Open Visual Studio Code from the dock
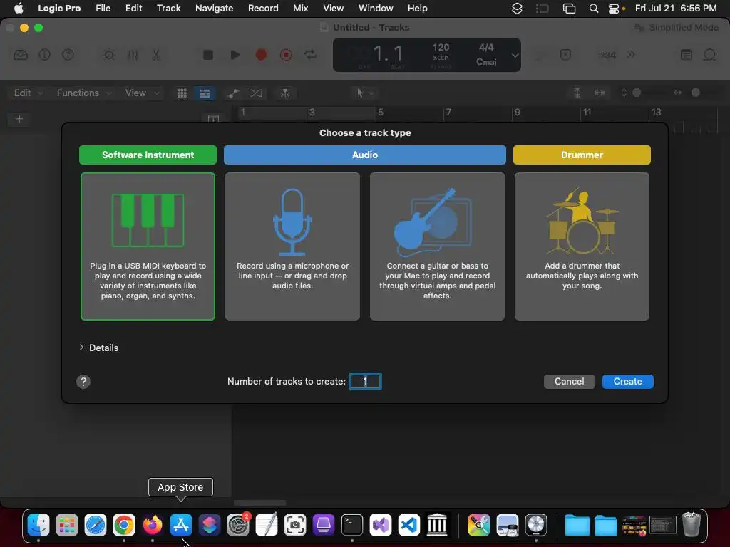This screenshot has height=547, width=730. click(x=408, y=525)
